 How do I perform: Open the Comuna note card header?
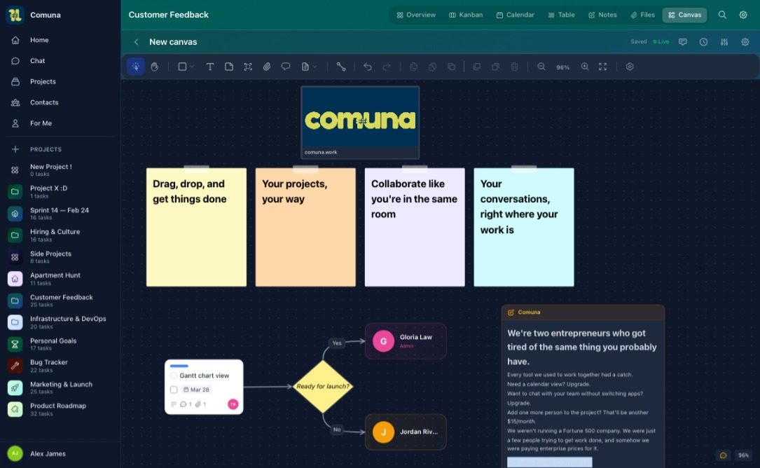pyautogui.click(x=583, y=312)
